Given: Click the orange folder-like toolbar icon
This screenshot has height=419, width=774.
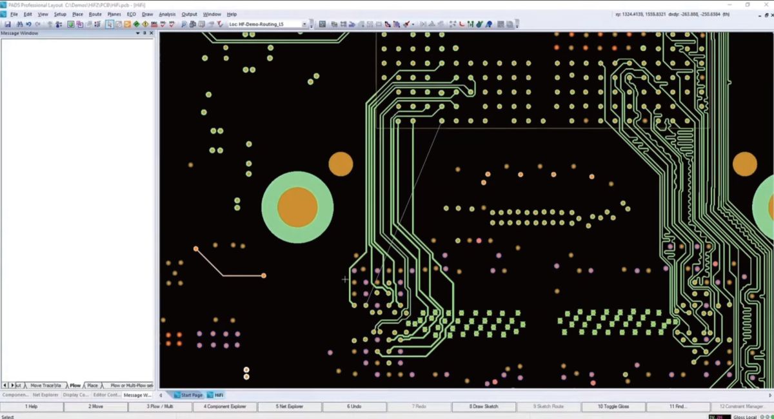Looking at the screenshot, I should (127, 24).
